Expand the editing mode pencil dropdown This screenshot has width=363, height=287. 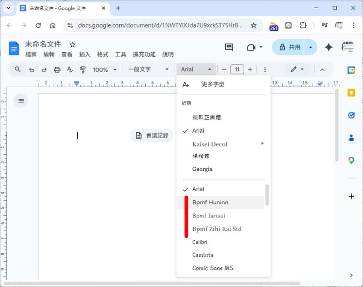coord(301,69)
